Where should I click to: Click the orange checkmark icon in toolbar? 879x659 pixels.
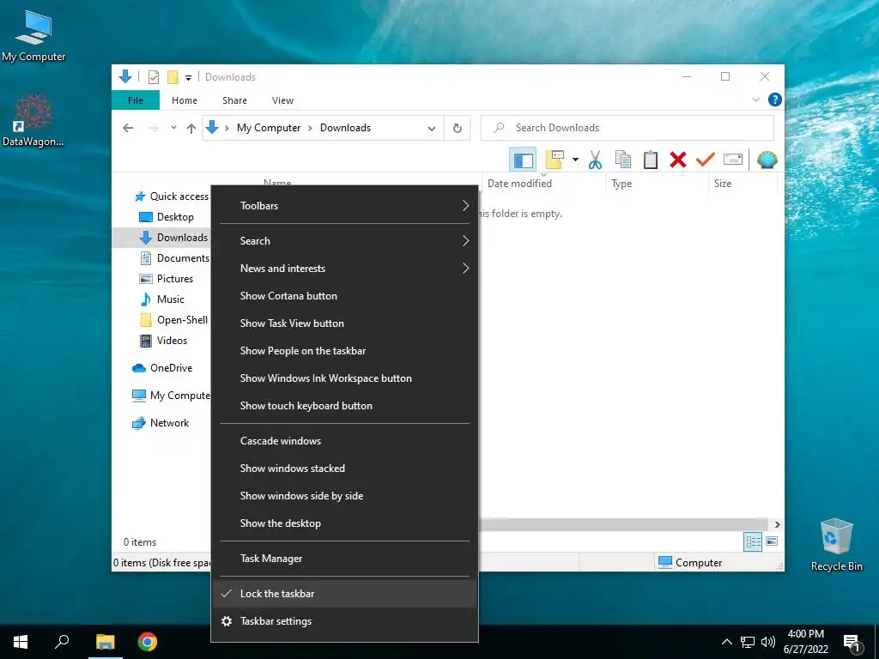(x=706, y=160)
